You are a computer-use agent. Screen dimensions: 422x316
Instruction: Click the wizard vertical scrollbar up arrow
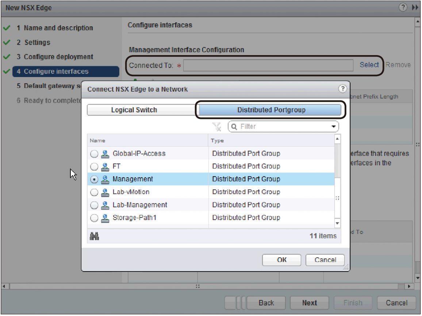[x=418, y=22]
